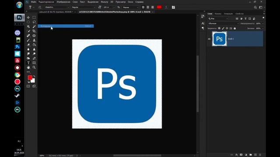Toggle filter for adjustment layers
The image size is (280, 157).
tap(241, 18)
